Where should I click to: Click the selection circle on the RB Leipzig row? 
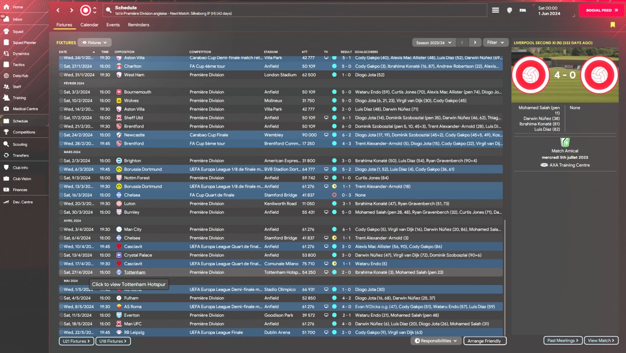coord(61,332)
